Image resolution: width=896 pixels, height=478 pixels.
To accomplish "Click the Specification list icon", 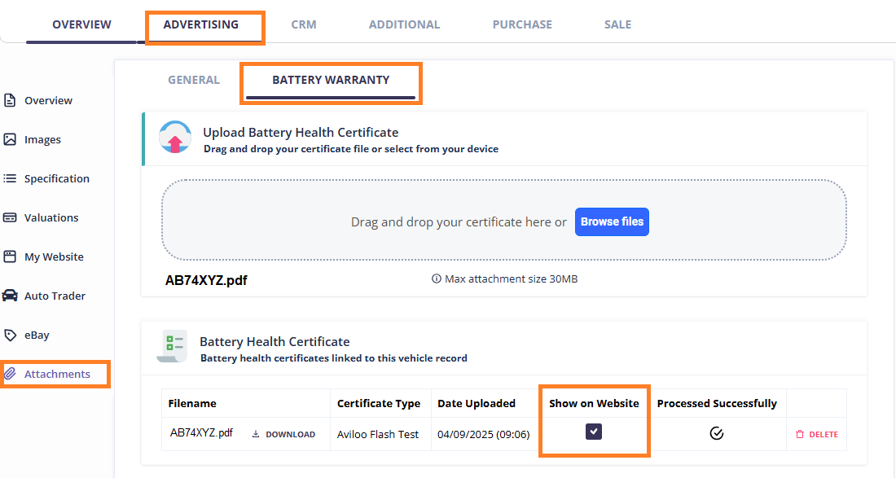I will coord(10,179).
